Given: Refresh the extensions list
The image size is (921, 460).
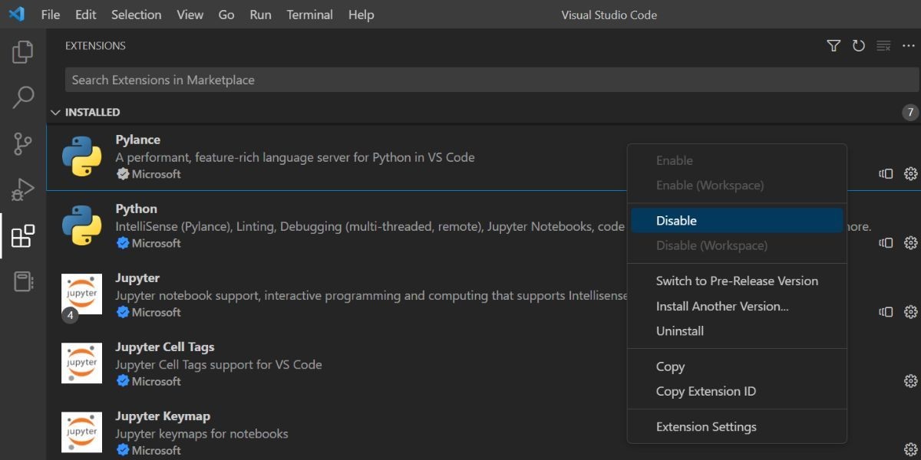Looking at the screenshot, I should coord(859,46).
